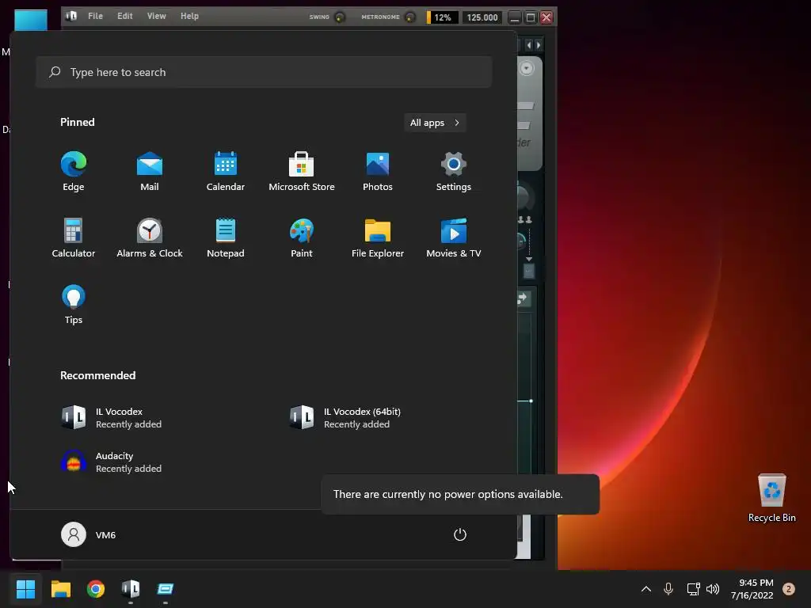This screenshot has width=811, height=608.
Task: Open Edge from pinned apps
Action: coord(74,172)
